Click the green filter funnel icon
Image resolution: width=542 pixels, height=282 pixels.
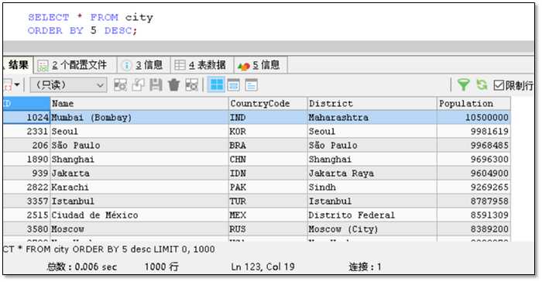[463, 84]
